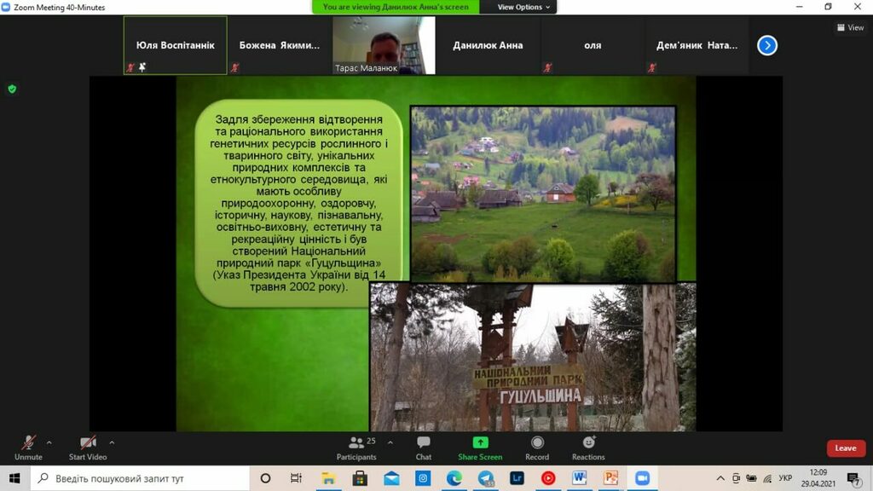The width and height of the screenshot is (873, 491).
Task: Select the Юля Воспітаннік participant tile
Action: 176,45
